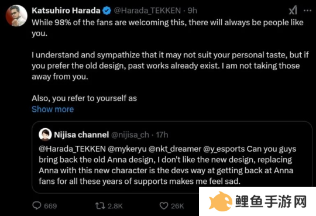The image size is (316, 216).
Task: Repost using the retweet icon
Action: point(100,205)
